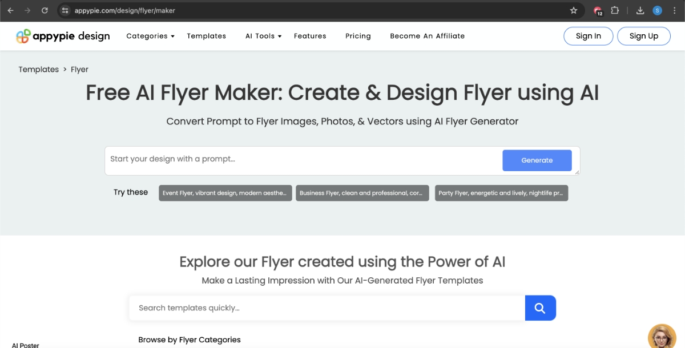The width and height of the screenshot is (685, 348).
Task: Open the chat assistant avatar bottom right
Action: [662, 336]
